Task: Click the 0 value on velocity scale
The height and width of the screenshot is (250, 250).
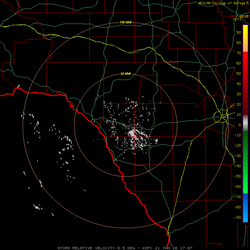Action: pos(240,125)
